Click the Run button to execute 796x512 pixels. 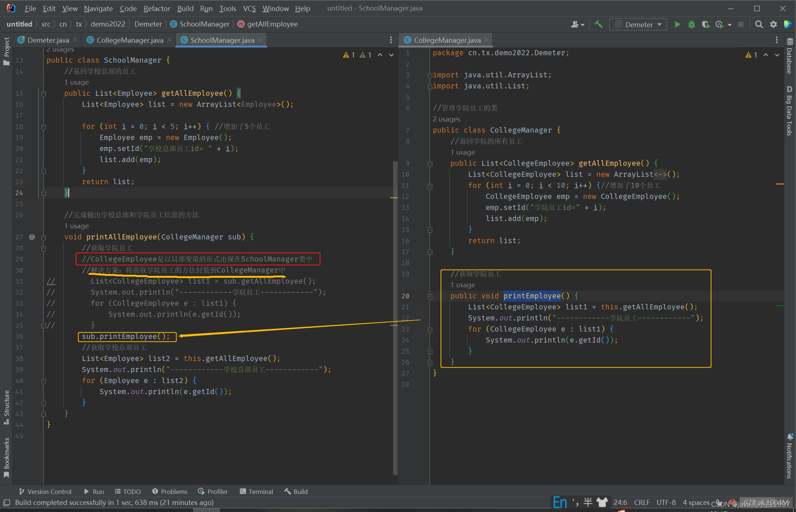point(678,24)
